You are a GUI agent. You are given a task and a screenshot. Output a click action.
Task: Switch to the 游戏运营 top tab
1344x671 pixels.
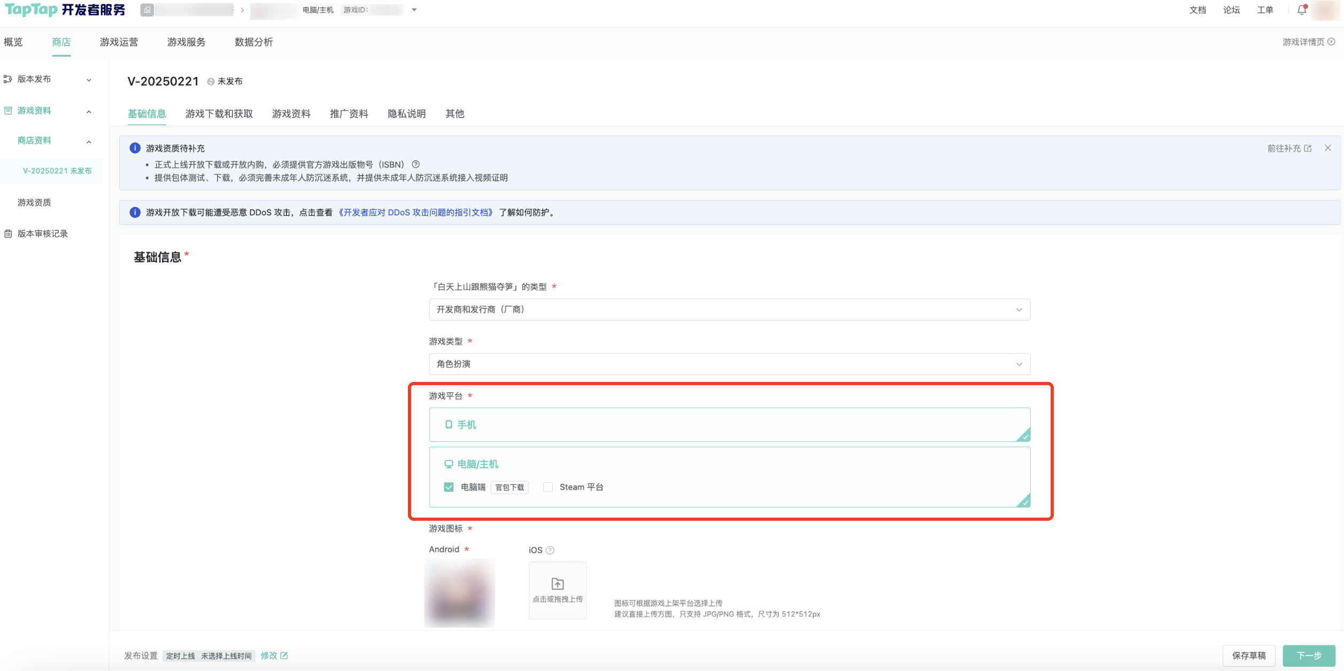[119, 42]
